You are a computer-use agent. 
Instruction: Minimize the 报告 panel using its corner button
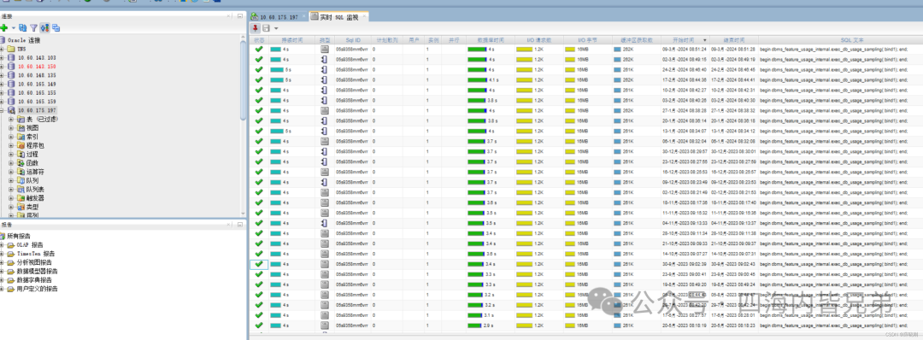click(x=240, y=225)
